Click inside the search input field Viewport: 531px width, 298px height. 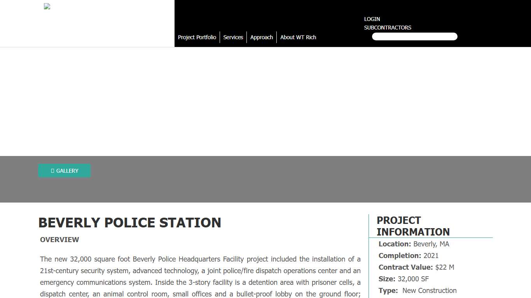pos(414,36)
